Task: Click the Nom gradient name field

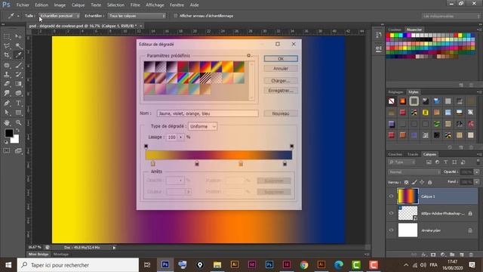Action: coord(208,113)
